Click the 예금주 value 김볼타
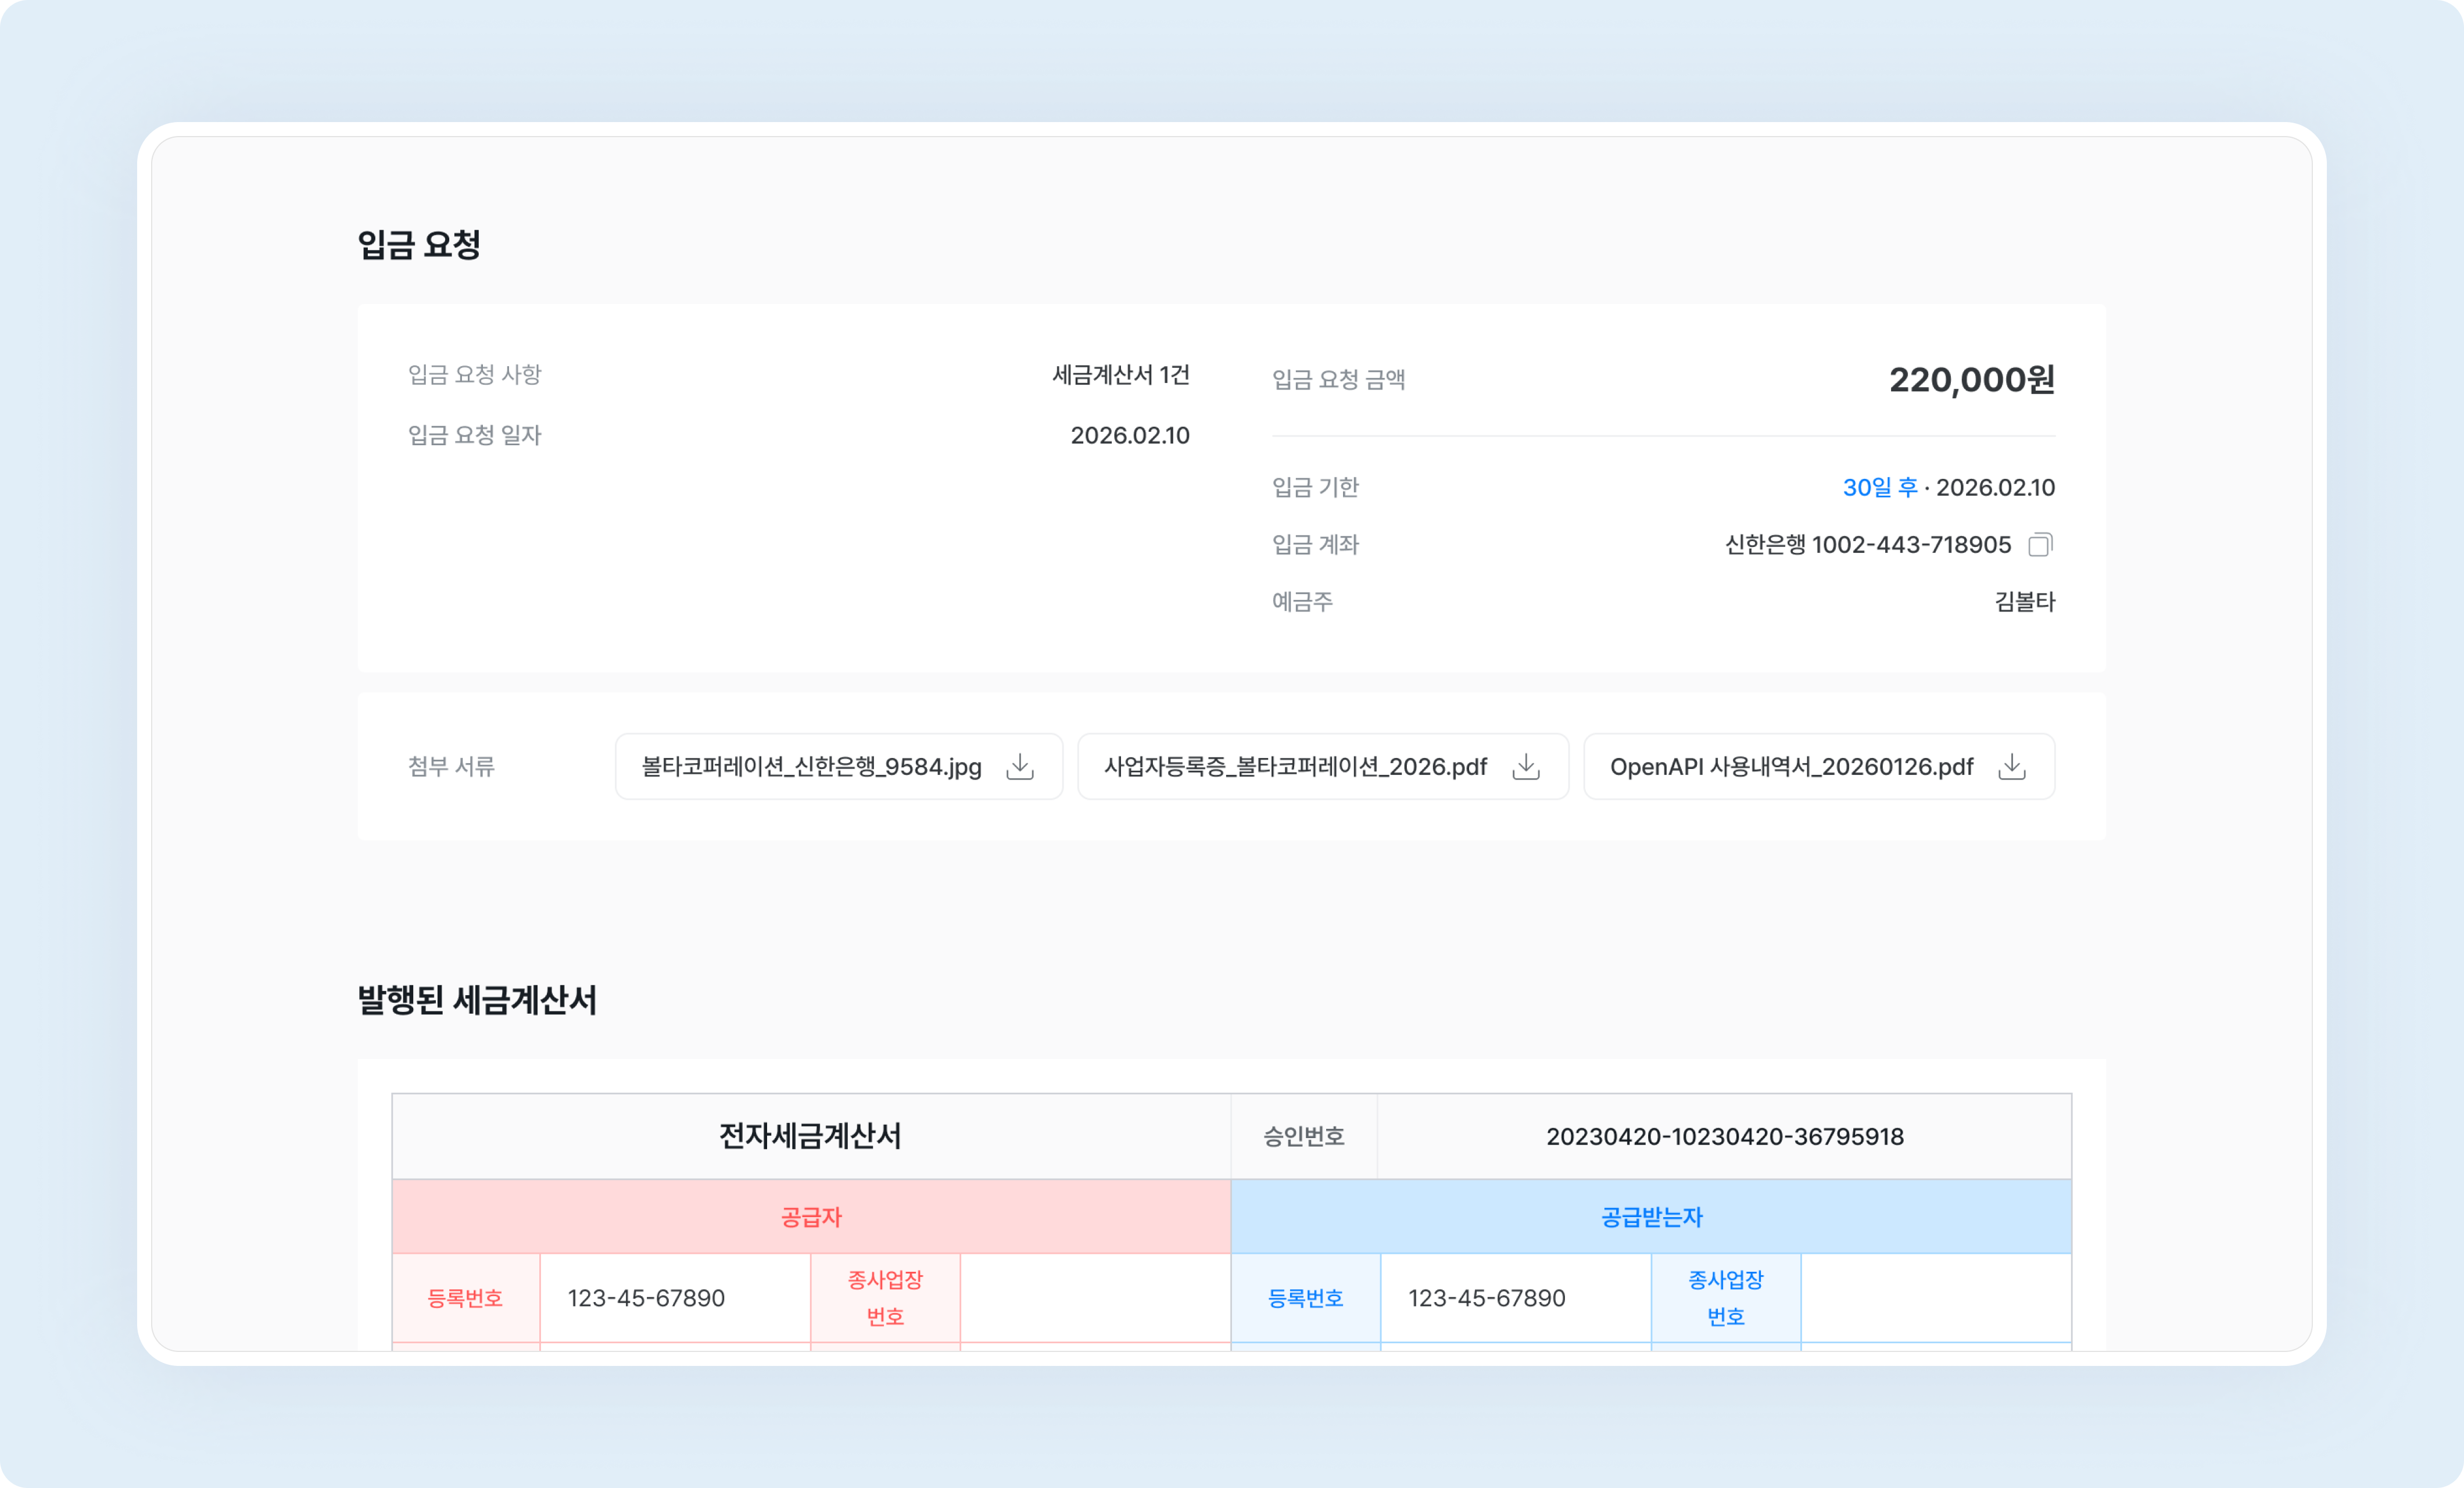The width and height of the screenshot is (2464, 1488). tap(2022, 601)
